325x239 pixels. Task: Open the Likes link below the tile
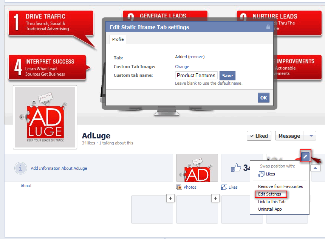point(233,187)
